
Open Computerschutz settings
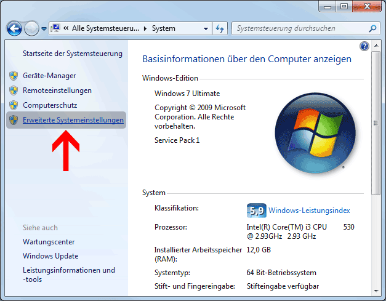(x=50, y=105)
